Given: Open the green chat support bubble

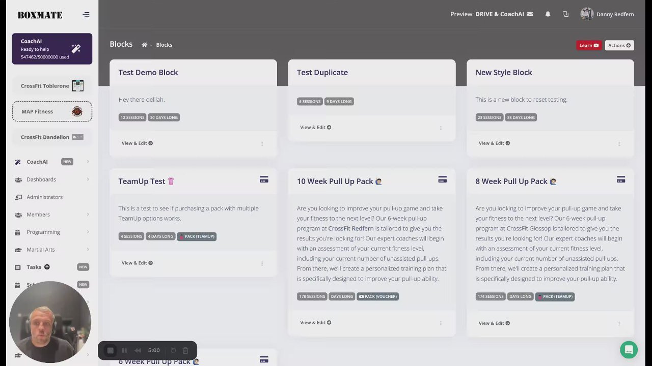Looking at the screenshot, I should 629,350.
